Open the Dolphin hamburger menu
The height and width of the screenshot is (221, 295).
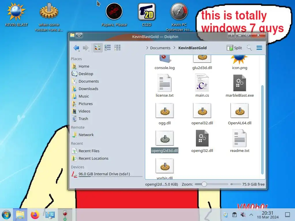pos(259,48)
